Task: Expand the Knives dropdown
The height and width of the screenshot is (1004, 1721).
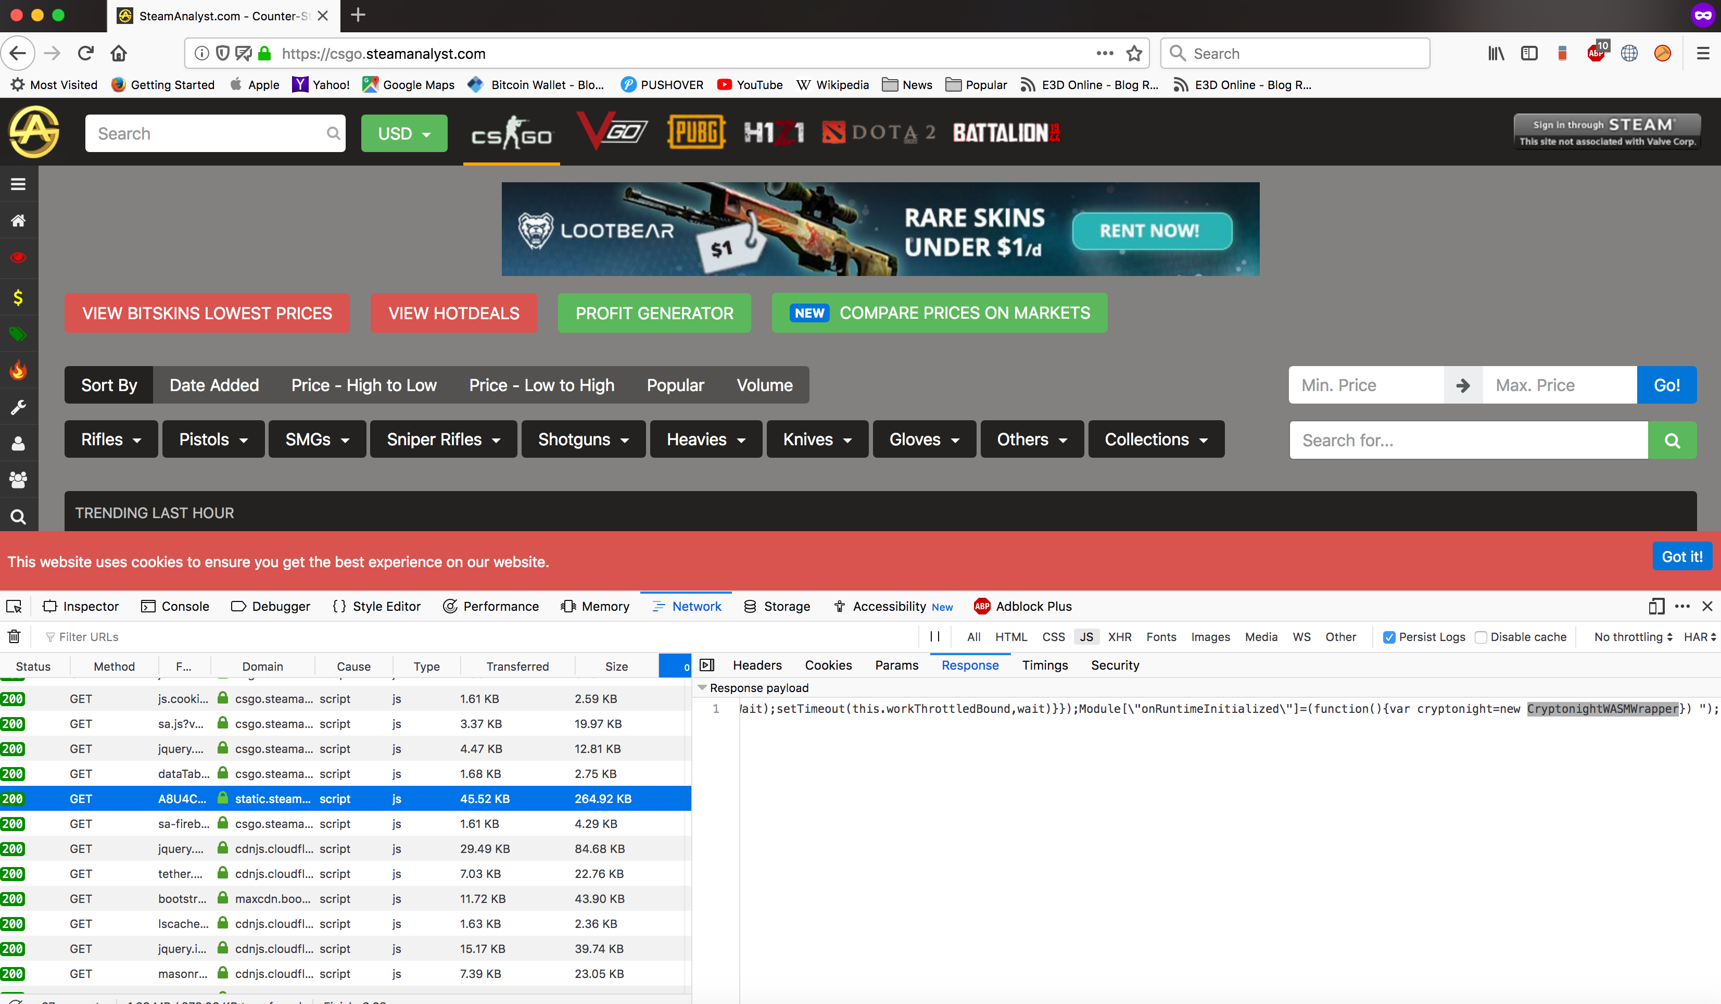Action: click(817, 439)
